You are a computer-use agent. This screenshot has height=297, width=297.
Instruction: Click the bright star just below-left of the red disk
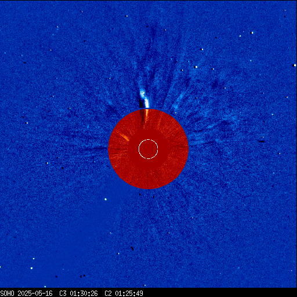[x=106, y=199]
